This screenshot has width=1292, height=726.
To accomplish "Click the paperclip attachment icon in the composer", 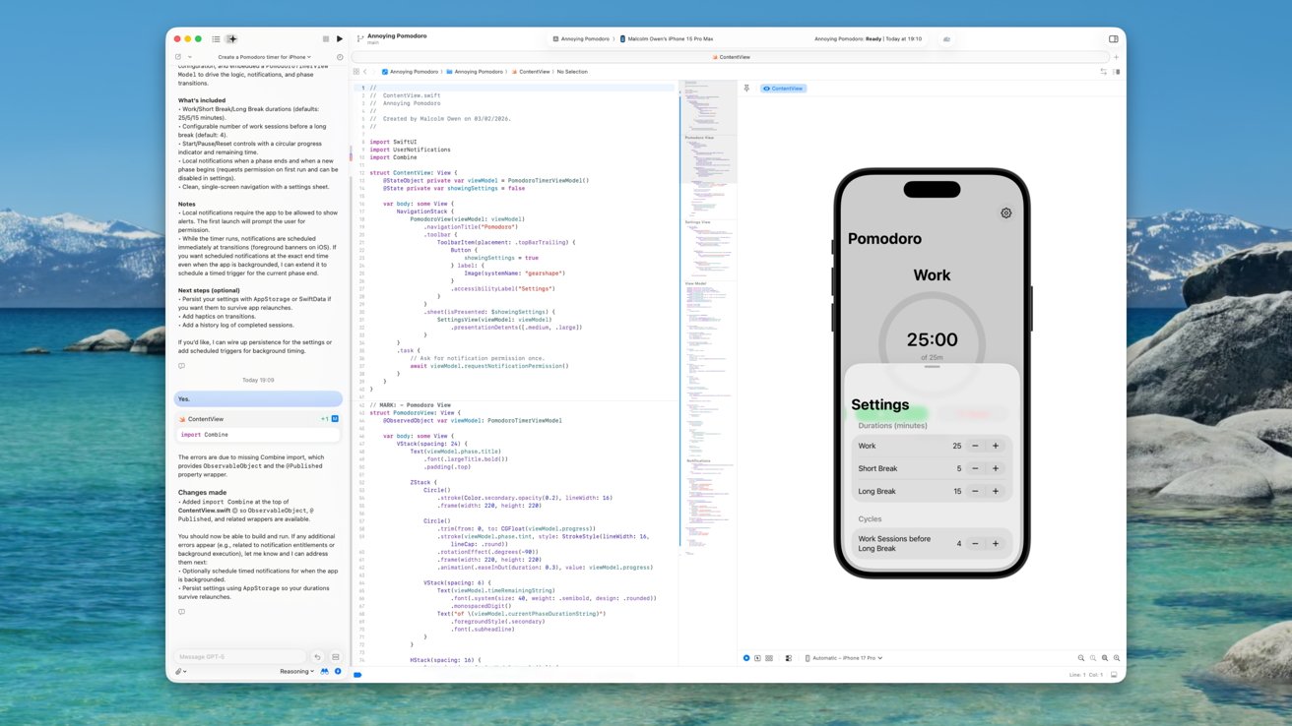I will (177, 671).
